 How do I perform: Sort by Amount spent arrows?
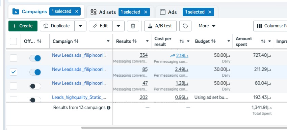coord(263,42)
